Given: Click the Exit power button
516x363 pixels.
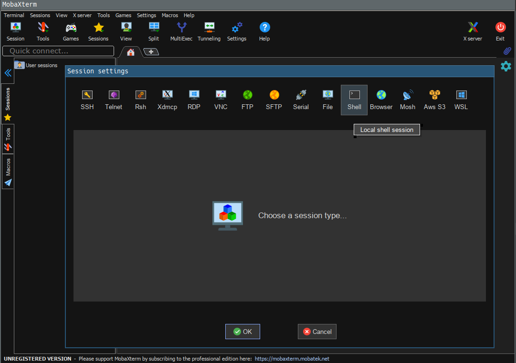Looking at the screenshot, I should click(500, 31).
